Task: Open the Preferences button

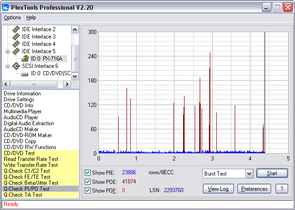Action: tap(254, 189)
